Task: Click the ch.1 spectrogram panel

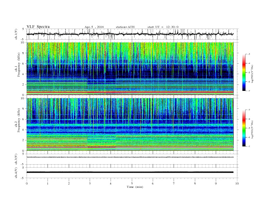Action: click(130, 69)
